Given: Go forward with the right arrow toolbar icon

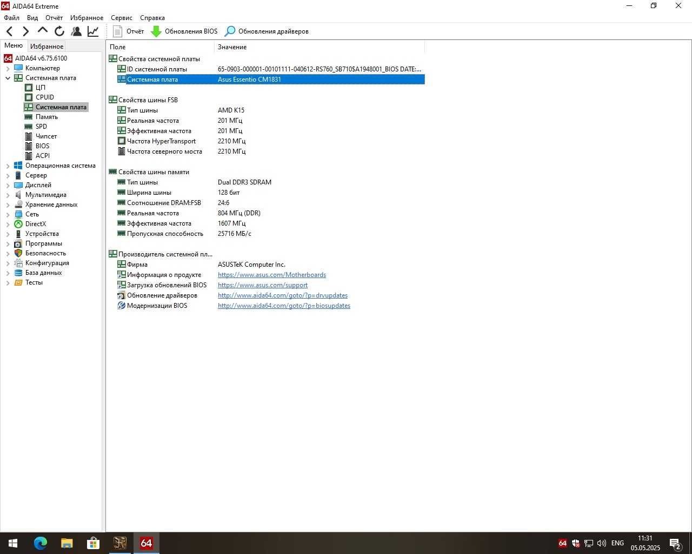Looking at the screenshot, I should coord(25,31).
